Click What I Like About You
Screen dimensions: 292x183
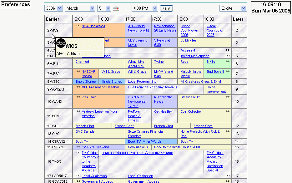[136, 64]
